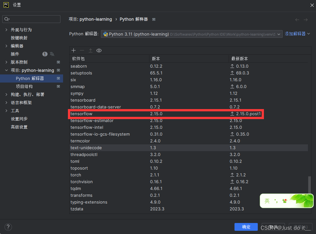This screenshot has width=316, height=234.
Task: Click upgrade arrow in tensorflow-io-gcs-filesystem row
Action: [x=232, y=134]
